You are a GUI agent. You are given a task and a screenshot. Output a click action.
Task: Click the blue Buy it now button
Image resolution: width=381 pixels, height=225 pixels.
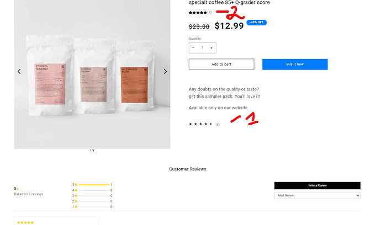pos(295,65)
